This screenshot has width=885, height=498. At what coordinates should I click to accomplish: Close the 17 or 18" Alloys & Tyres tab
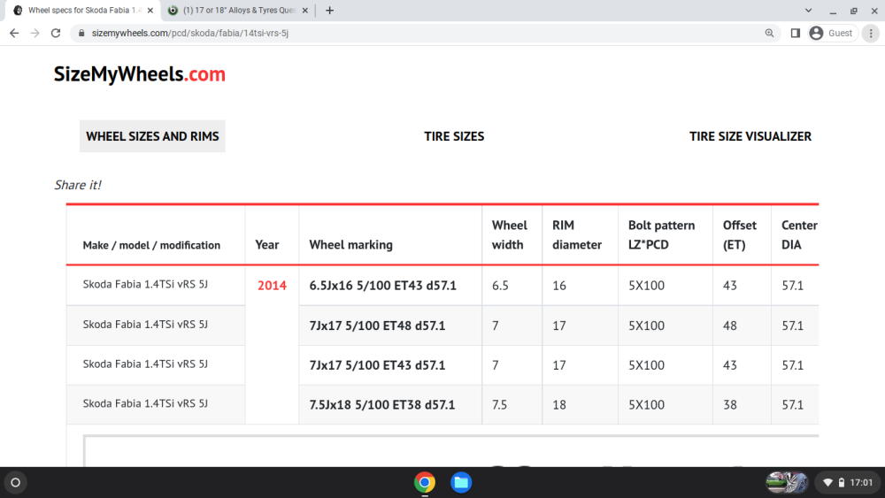point(304,10)
